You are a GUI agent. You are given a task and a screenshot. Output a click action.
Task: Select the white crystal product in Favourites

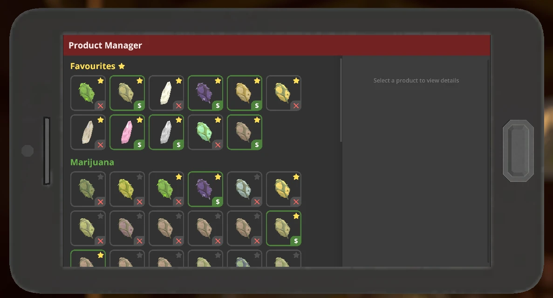(x=166, y=93)
